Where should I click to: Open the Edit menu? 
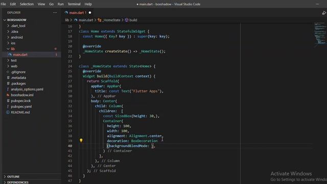pos(13,4)
